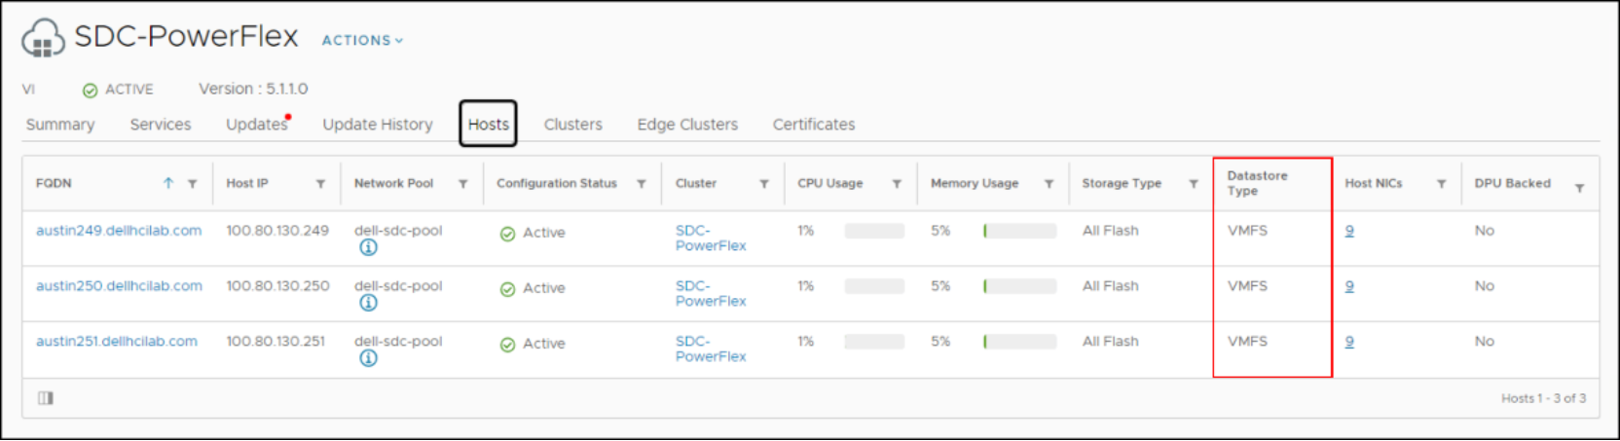Click Active status icon in austin249 row
This screenshot has width=1620, height=441.
(x=507, y=234)
